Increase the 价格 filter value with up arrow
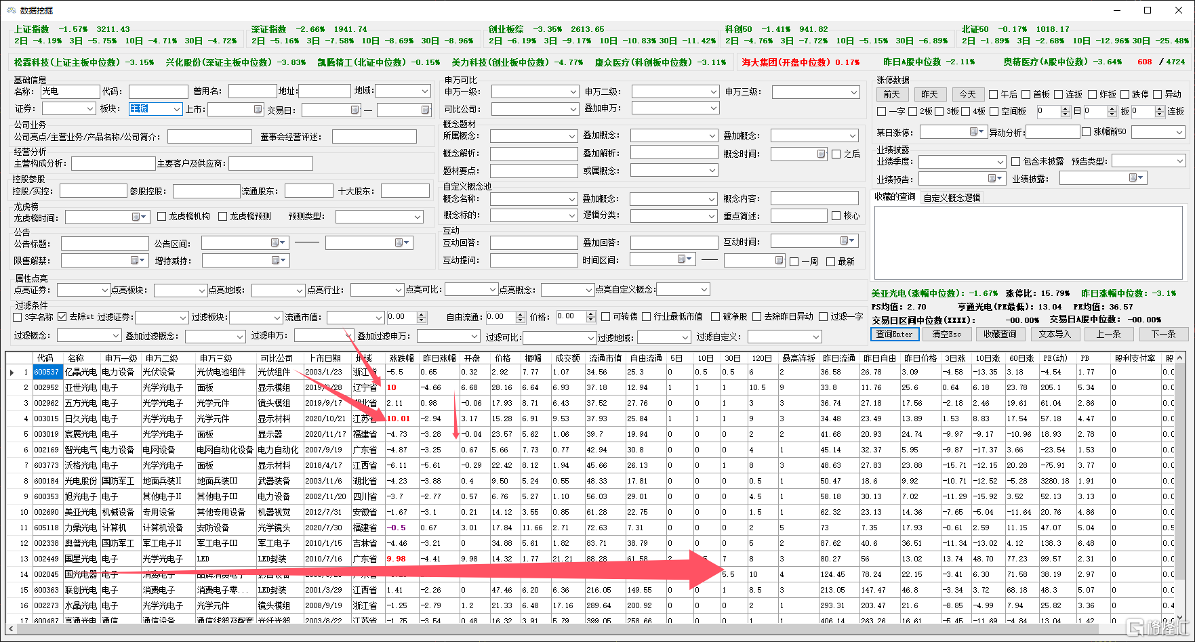 (x=591, y=314)
